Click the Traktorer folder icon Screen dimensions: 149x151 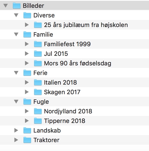pyautogui.click(x=27, y=140)
